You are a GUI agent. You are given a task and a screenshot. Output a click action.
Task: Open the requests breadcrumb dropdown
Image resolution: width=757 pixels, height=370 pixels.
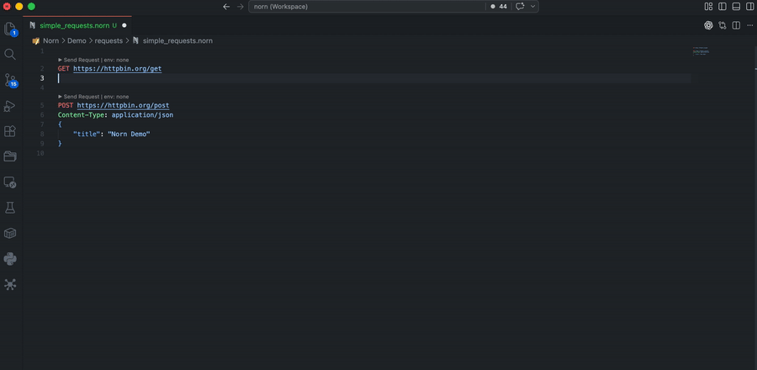(109, 41)
